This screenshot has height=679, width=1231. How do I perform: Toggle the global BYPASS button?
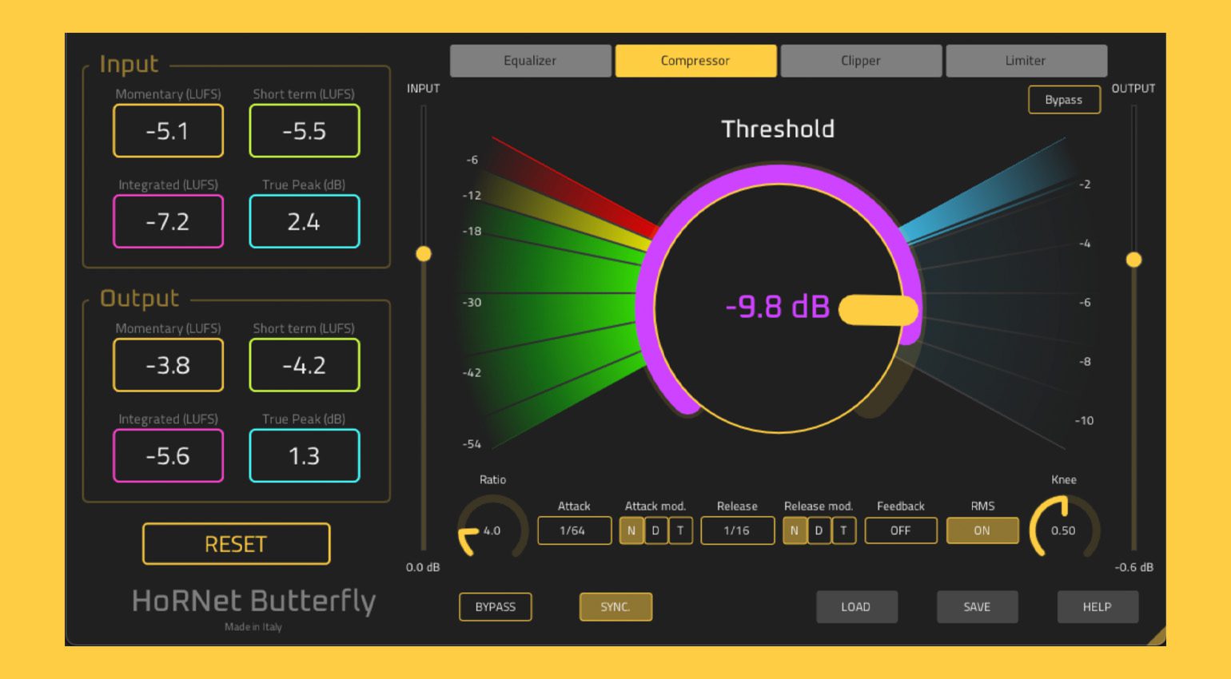[x=495, y=606]
